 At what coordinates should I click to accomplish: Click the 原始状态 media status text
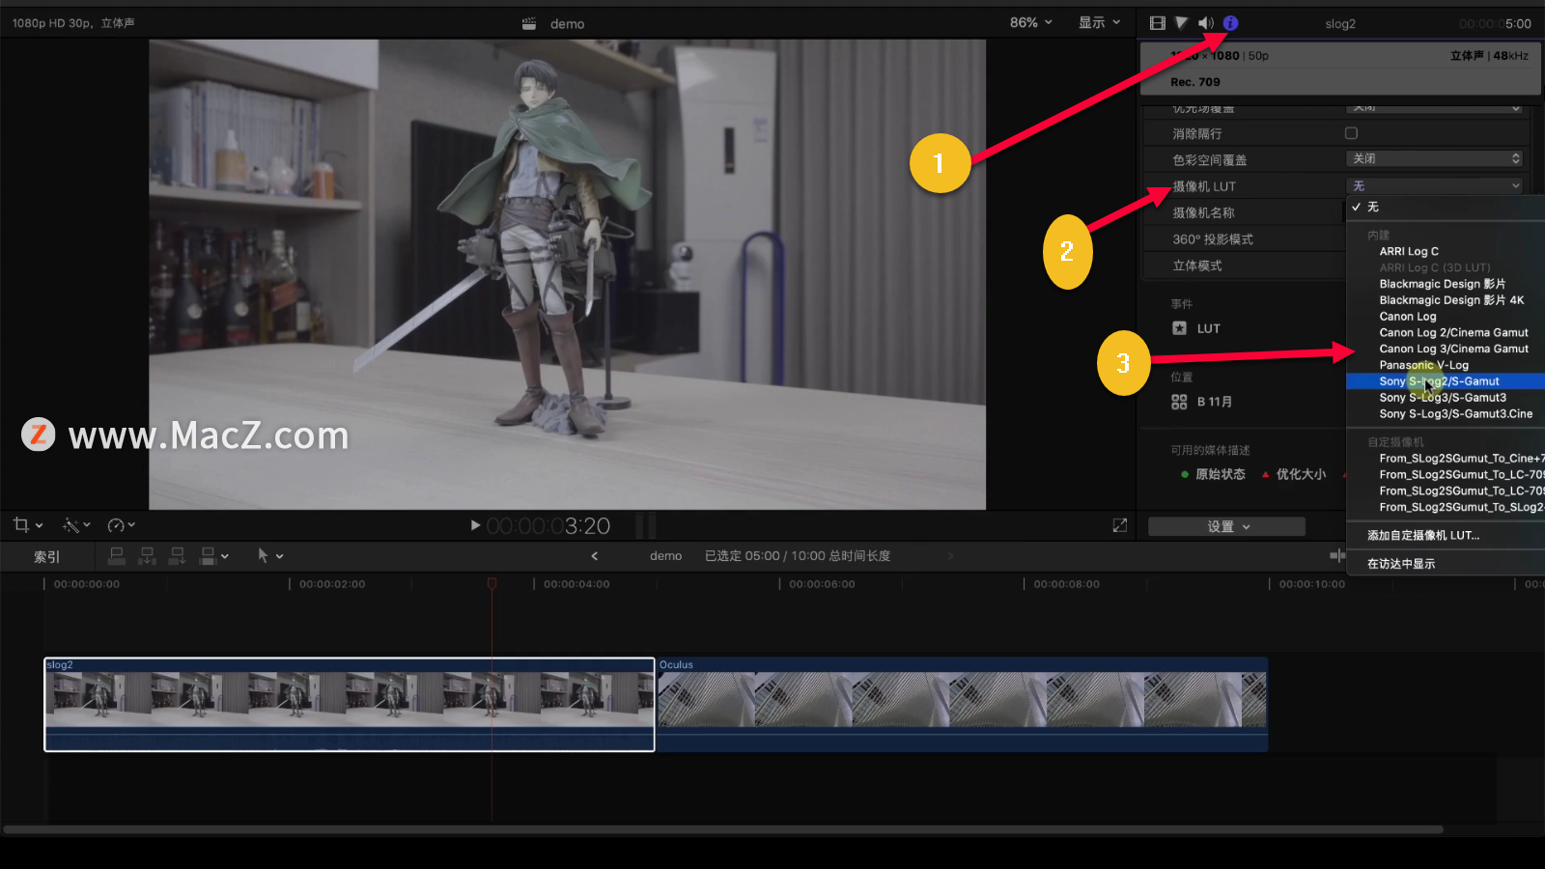1221,474
